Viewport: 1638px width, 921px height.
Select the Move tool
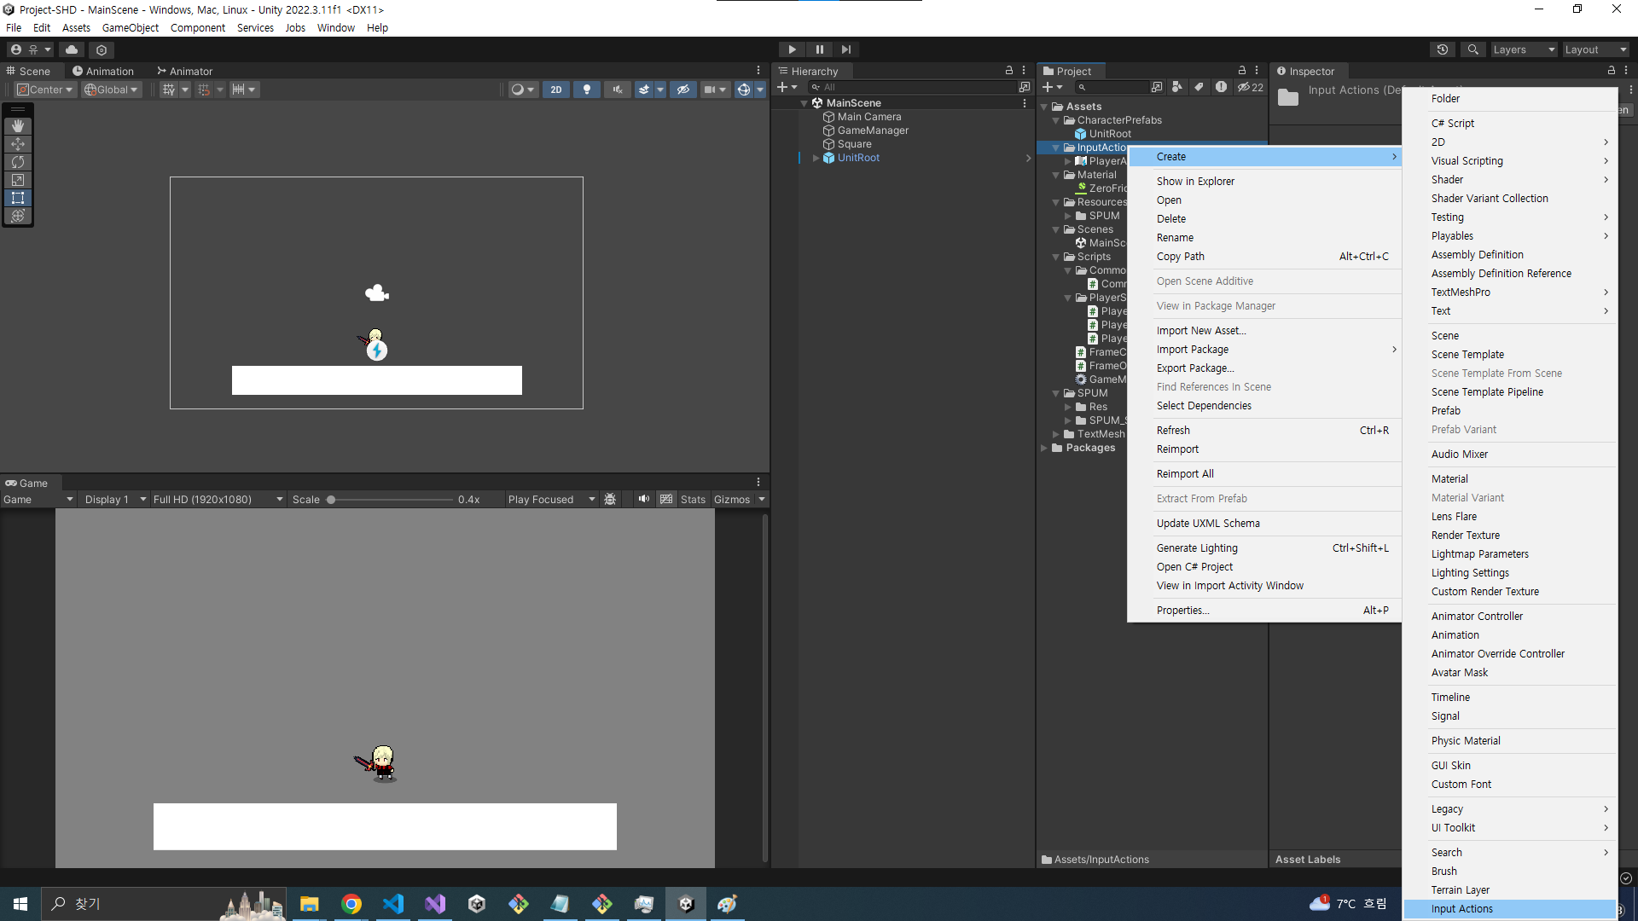18,144
